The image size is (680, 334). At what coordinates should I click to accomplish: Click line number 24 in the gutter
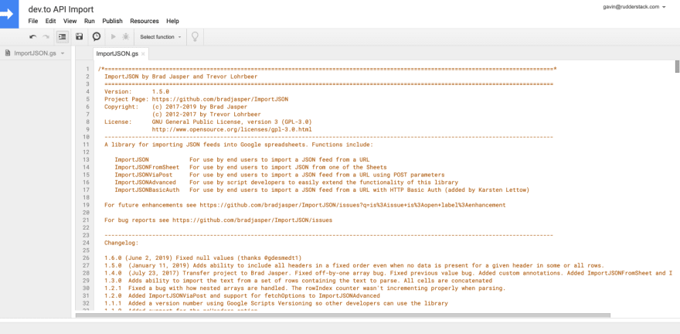pos(87,243)
